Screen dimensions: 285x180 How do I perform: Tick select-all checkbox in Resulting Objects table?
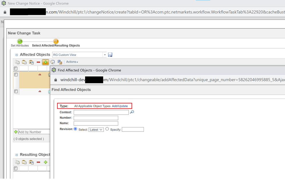coord(16,168)
